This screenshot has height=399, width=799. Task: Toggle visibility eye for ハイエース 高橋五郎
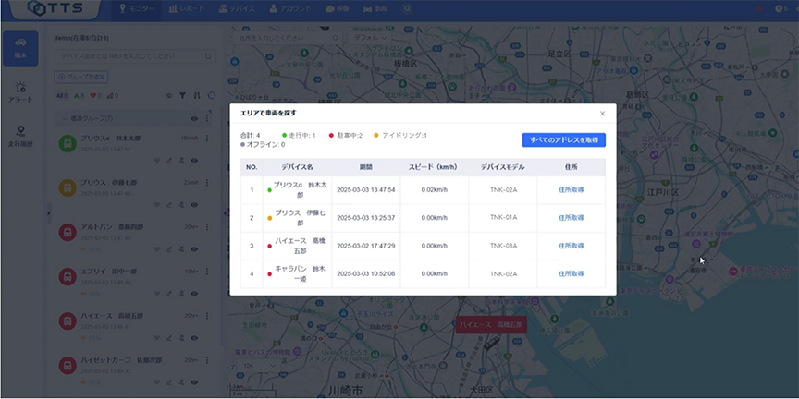click(194, 340)
